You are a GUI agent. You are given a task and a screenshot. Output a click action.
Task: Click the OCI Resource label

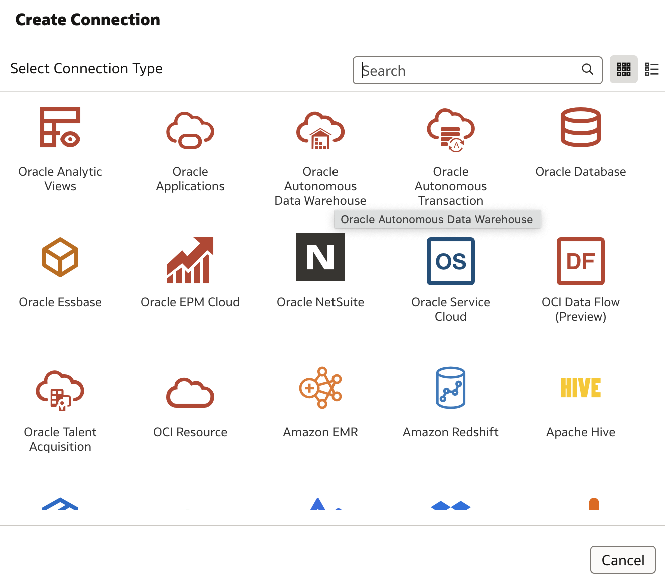[x=190, y=432]
